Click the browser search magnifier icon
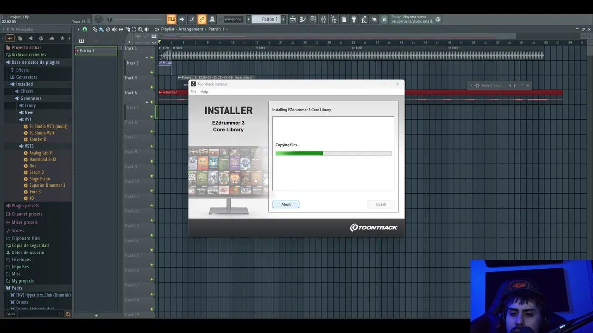The height and width of the screenshot is (333, 593). click(68, 314)
